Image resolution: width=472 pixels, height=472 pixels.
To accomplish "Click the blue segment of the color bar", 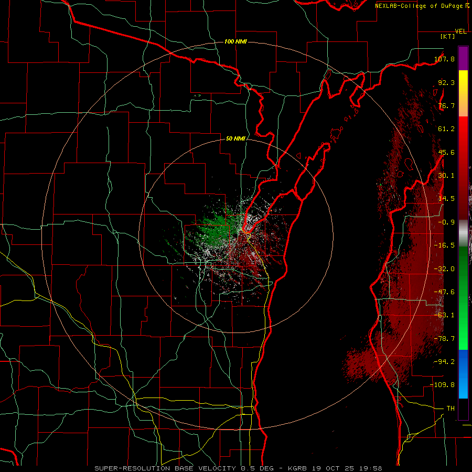I will [463, 374].
